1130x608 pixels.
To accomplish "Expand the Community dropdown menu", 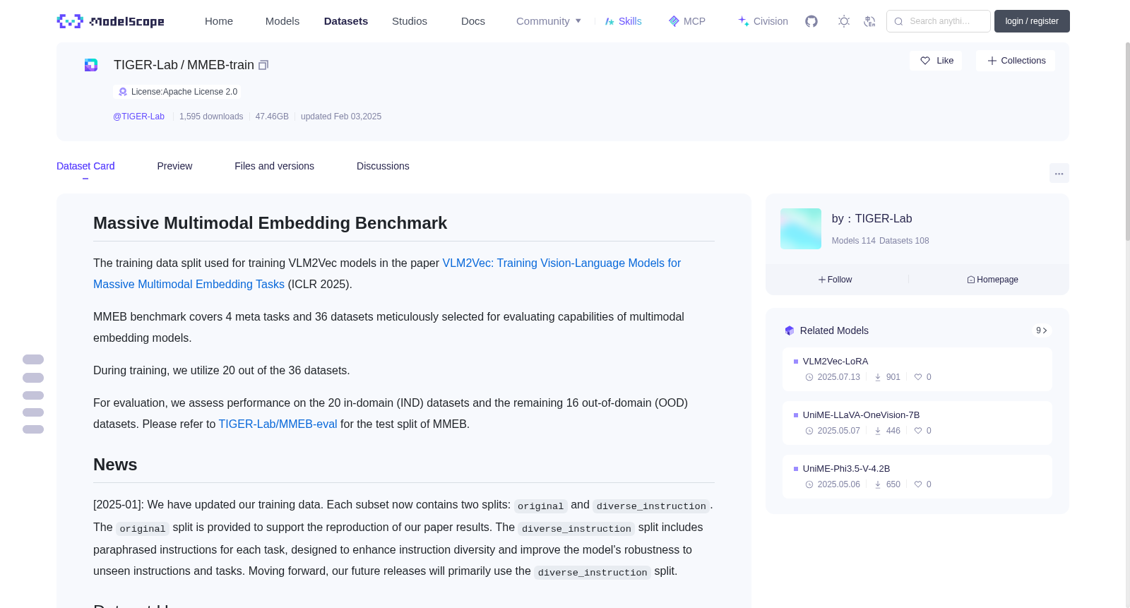I will (x=549, y=21).
